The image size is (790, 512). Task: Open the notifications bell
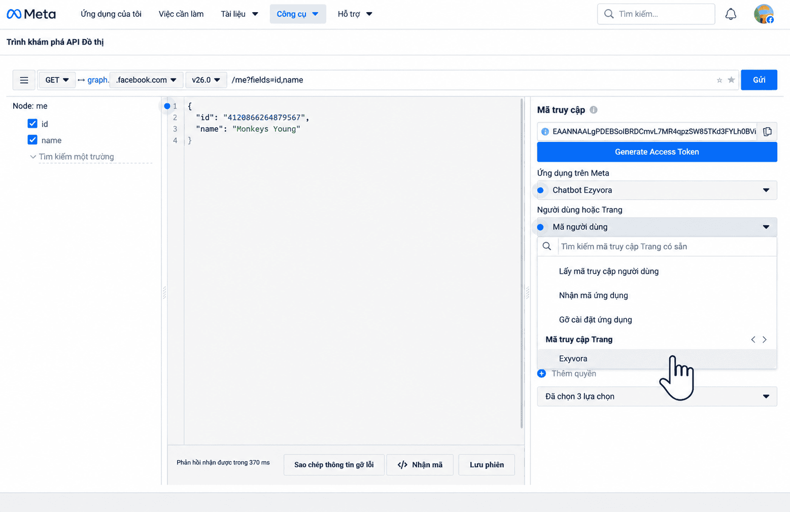click(x=731, y=14)
